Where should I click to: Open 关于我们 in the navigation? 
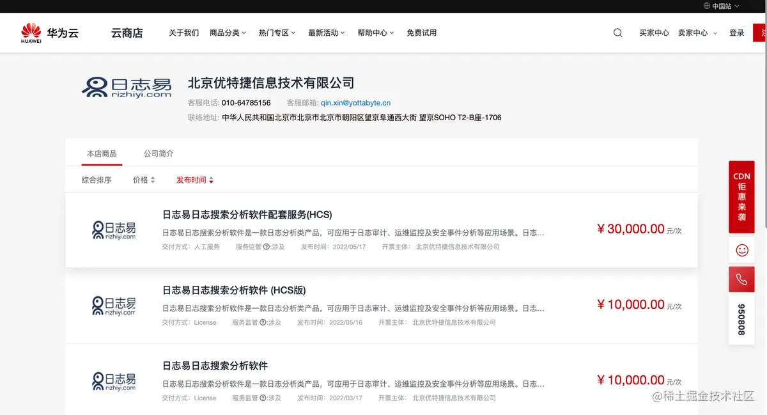pyautogui.click(x=184, y=33)
